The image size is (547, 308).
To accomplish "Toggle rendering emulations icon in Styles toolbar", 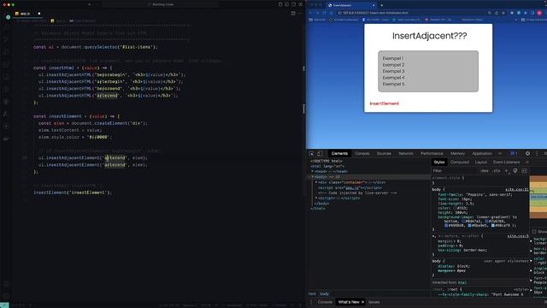I will (515, 171).
